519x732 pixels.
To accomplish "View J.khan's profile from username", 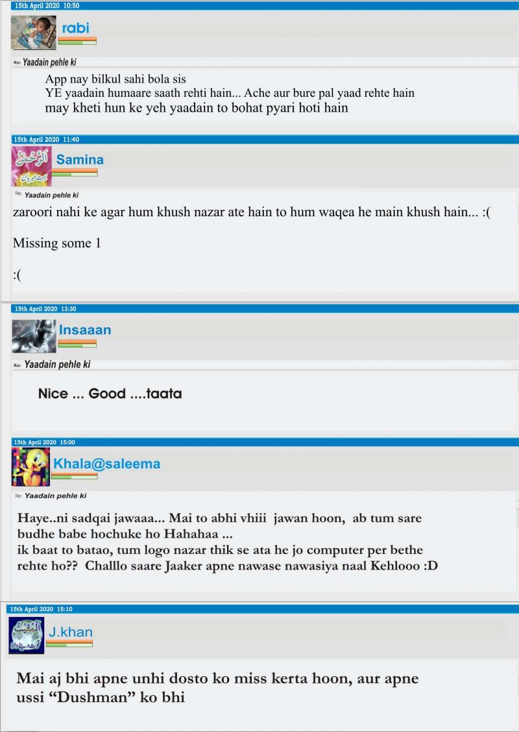I will point(71,632).
